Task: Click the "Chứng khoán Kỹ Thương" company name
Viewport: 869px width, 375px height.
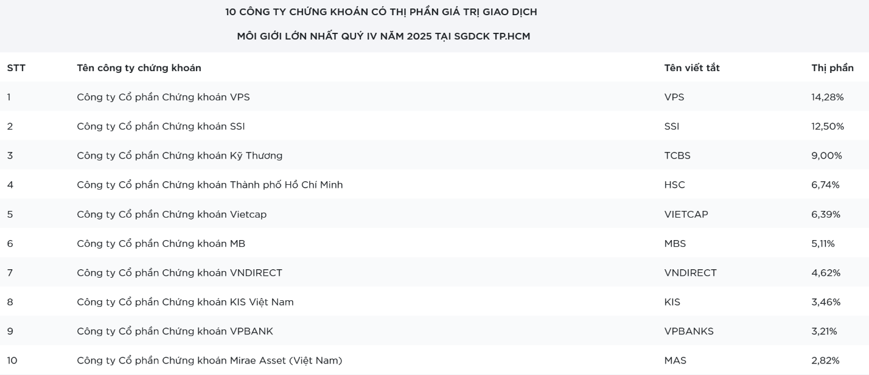Action: [x=180, y=156]
